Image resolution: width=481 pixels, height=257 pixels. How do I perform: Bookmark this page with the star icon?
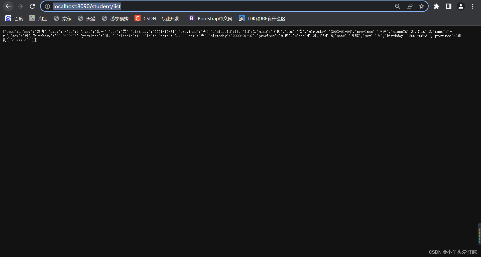[422, 6]
